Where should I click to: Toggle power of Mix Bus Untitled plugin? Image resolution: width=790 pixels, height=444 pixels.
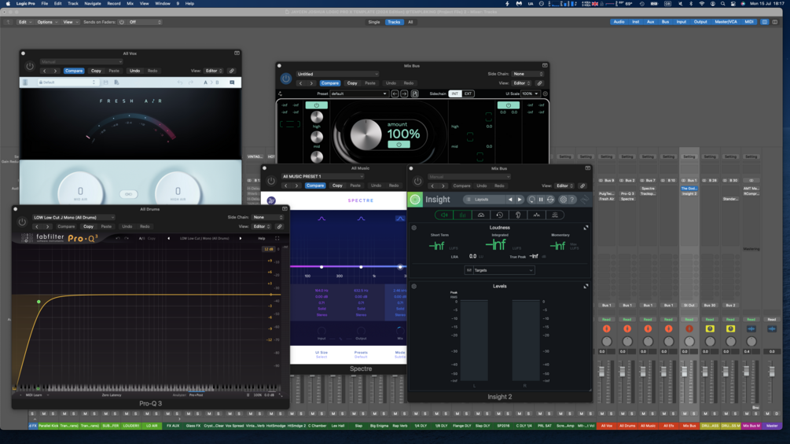(285, 79)
